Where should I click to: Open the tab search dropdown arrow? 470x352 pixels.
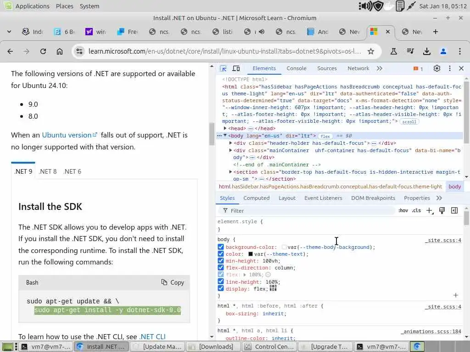click(9, 32)
